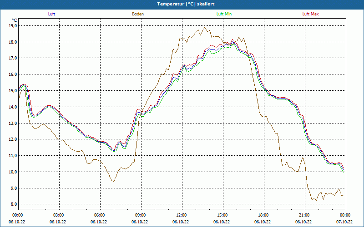Click the y-axis value 18,0

(x=13, y=42)
